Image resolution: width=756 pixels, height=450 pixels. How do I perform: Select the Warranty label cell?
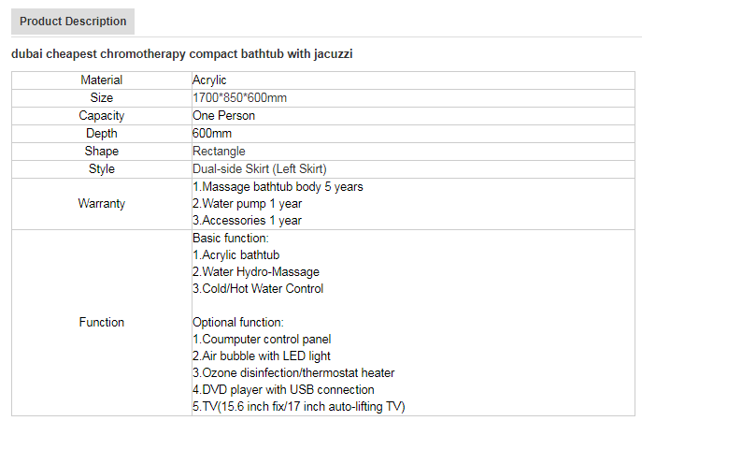pos(101,204)
